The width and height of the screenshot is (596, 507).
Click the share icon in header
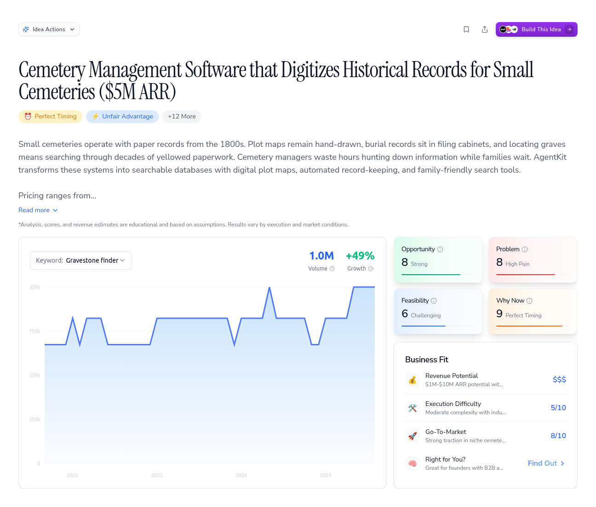485,29
